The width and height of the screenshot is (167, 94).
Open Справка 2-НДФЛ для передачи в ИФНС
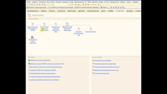43,70
